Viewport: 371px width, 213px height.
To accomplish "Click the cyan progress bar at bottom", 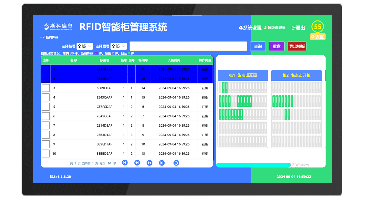I will (x=253, y=165).
